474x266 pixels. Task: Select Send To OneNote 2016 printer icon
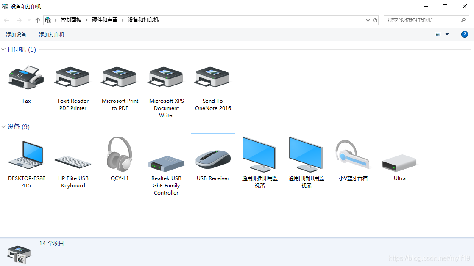(x=212, y=77)
